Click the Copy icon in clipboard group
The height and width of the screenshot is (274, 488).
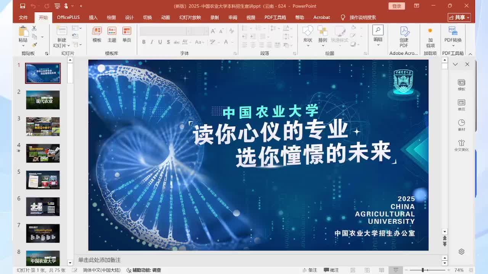pyautogui.click(x=34, y=37)
